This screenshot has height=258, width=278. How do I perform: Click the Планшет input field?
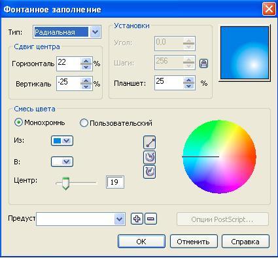coord(169,83)
